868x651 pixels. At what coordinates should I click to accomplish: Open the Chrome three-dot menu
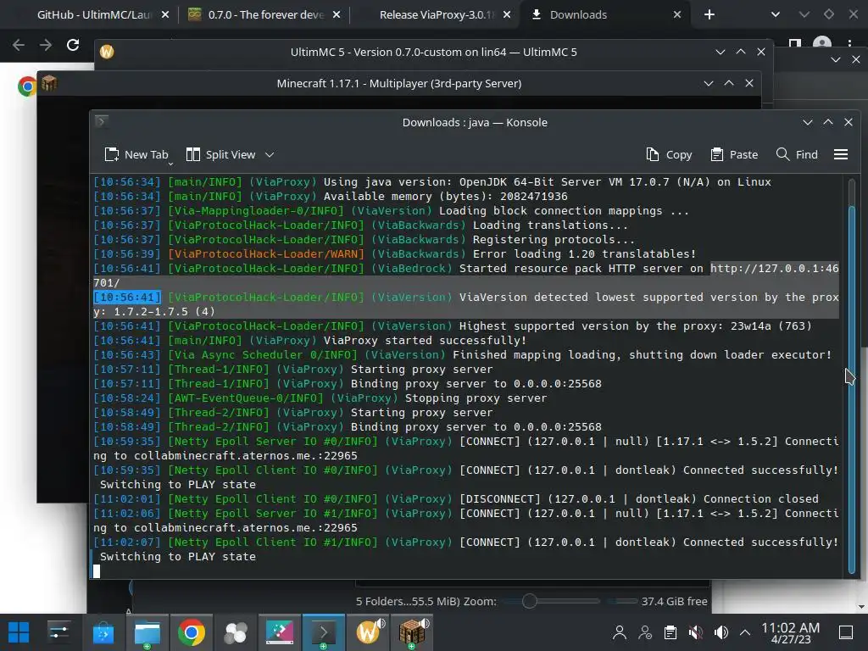point(849,43)
